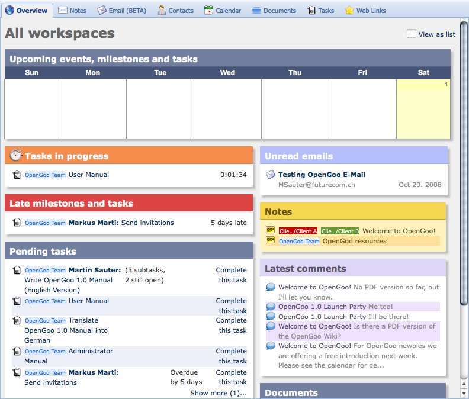
Task: Click the red Client A workspace tag
Action: click(298, 231)
